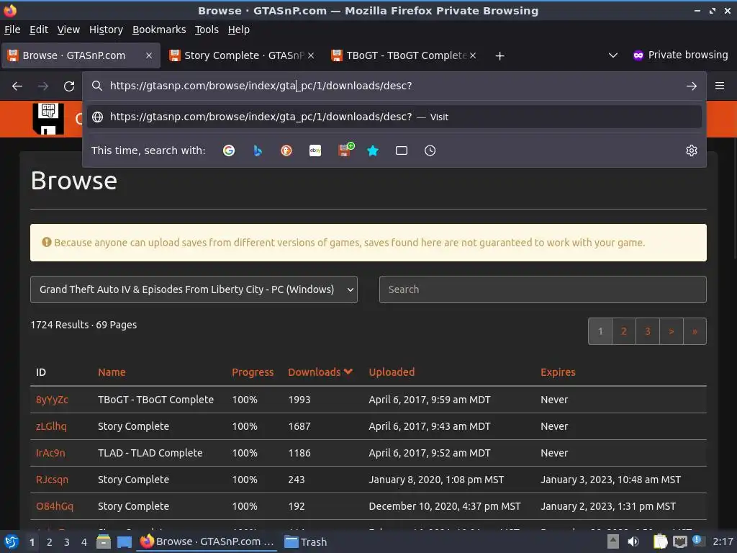Close the Story Complete tab
This screenshot has width=737, height=553.
coord(311,55)
